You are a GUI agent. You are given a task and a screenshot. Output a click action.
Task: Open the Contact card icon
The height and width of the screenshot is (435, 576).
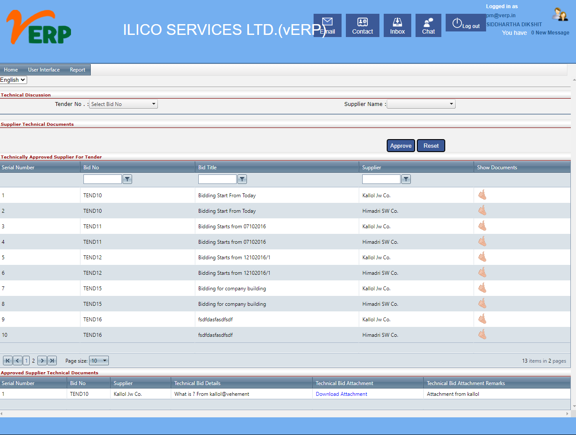coord(363,25)
